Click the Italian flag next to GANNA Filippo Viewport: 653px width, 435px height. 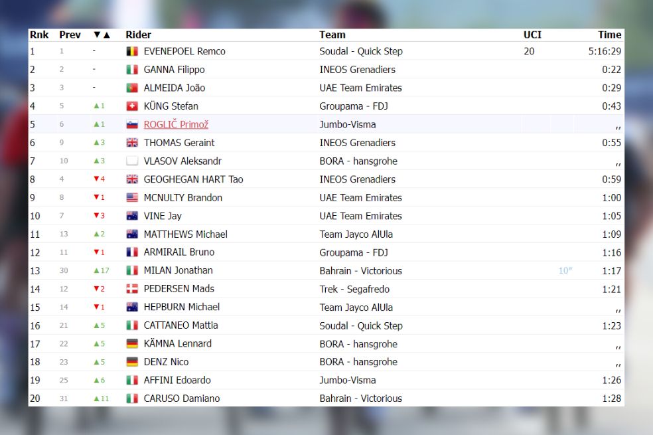click(x=132, y=70)
